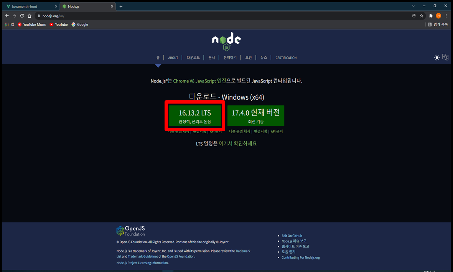Open 도움 얻기 footer link
This screenshot has width=453, height=272.
(288, 252)
